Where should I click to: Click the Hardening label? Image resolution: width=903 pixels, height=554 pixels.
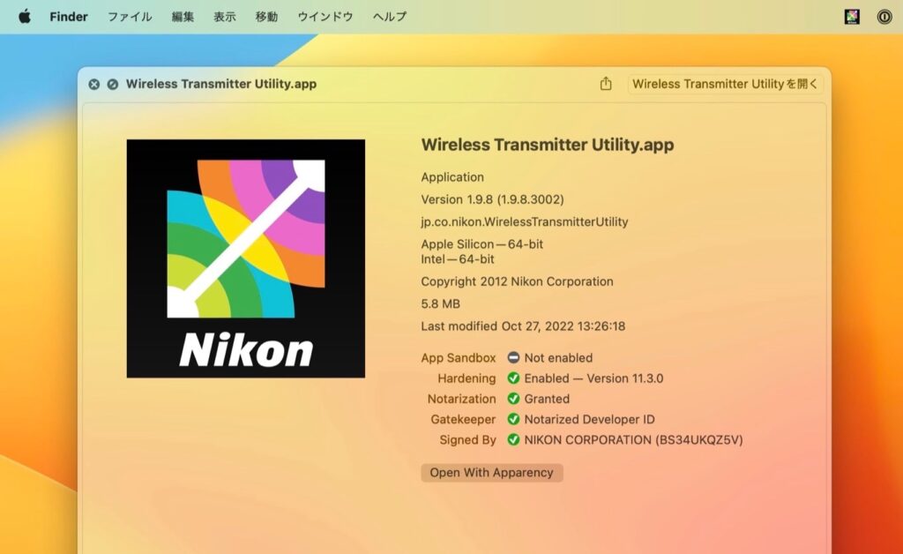(x=466, y=378)
